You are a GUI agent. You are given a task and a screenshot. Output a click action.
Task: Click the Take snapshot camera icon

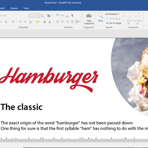89,16
